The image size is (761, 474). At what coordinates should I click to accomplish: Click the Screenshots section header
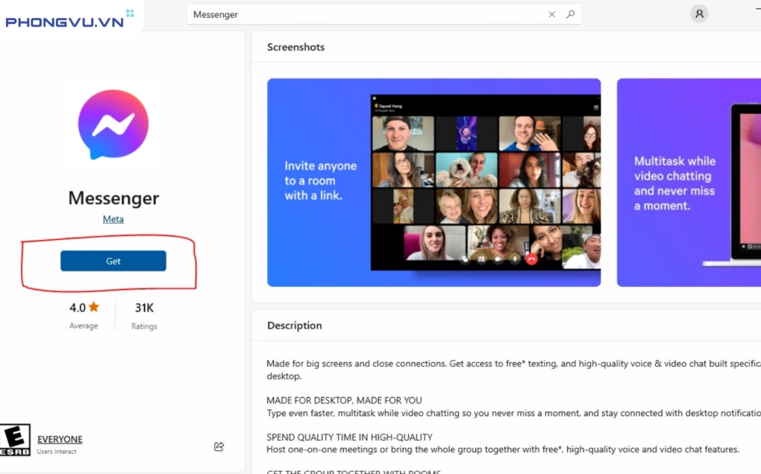tap(296, 47)
